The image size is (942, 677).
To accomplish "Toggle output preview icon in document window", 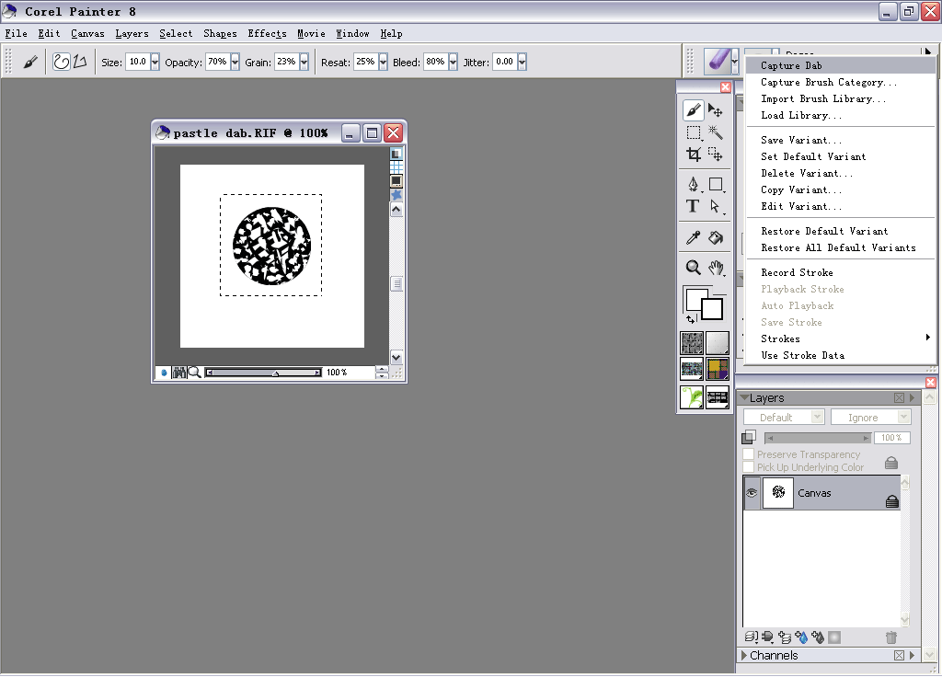I will click(x=396, y=180).
